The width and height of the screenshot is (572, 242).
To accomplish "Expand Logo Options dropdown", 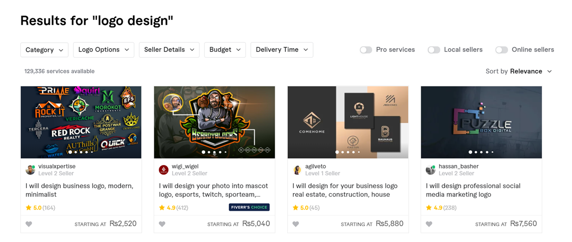I will [x=104, y=50].
